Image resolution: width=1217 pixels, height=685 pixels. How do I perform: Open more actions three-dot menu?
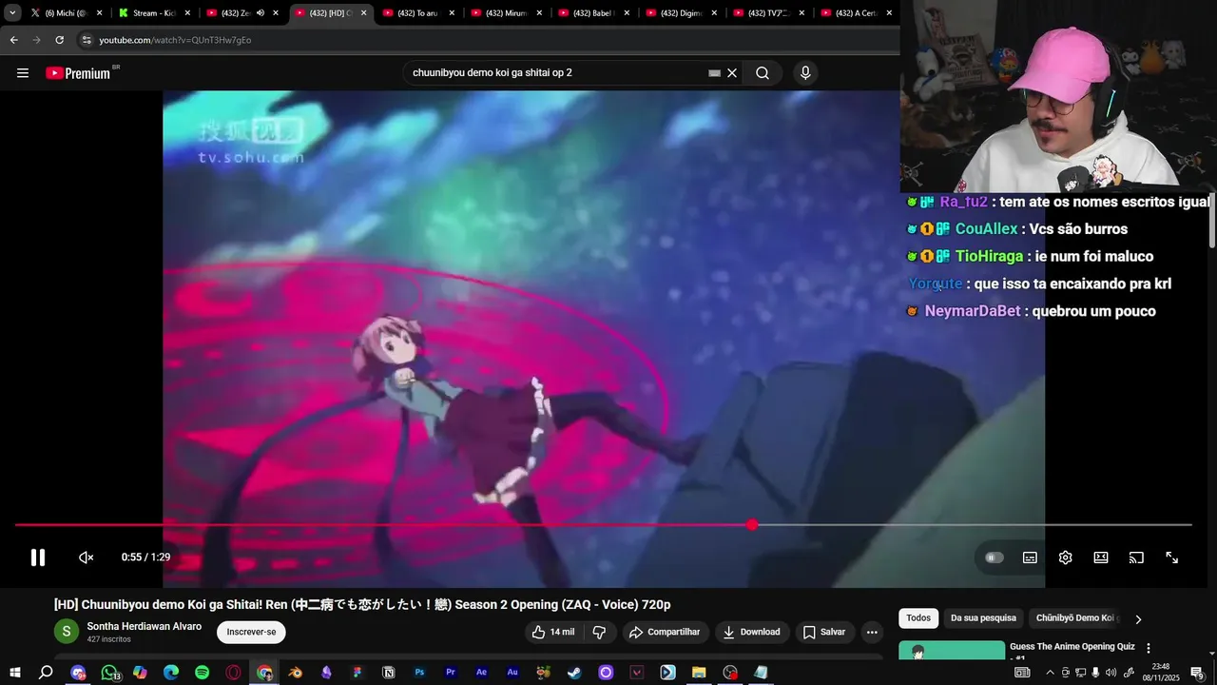point(872,632)
